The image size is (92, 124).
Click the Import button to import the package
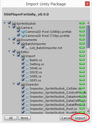coord(80,118)
